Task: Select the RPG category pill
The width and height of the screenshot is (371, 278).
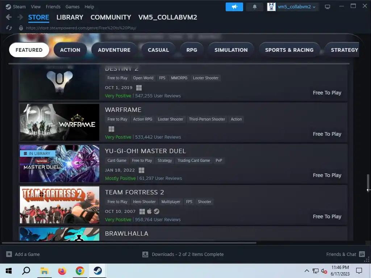Action: tap(192, 50)
